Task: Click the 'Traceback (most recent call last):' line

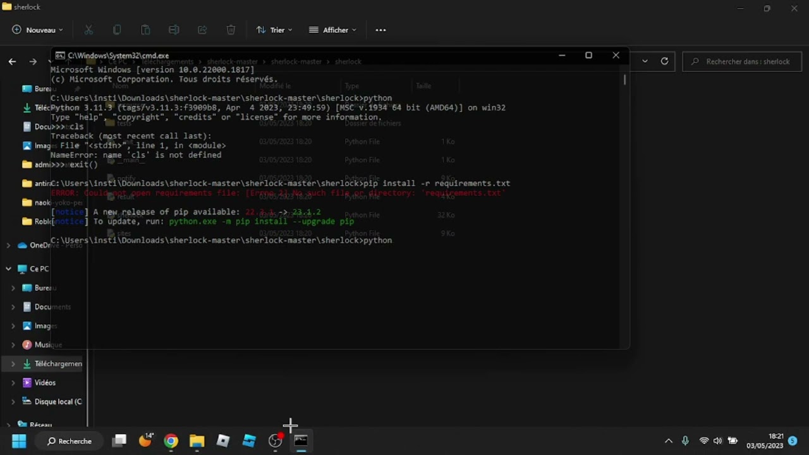Action: click(131, 136)
